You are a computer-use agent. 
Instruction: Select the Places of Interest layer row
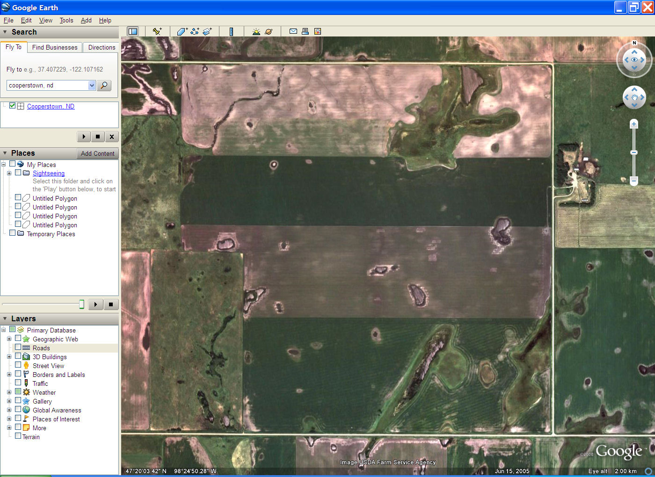56,419
